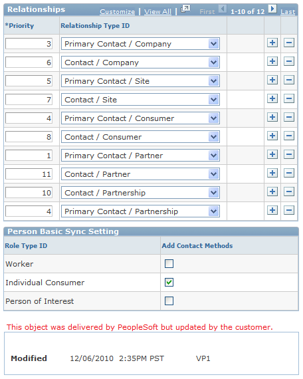Viewport: 303px width, 379px height.
Task: Open Relationships grid in new window
Action: pos(185,9)
